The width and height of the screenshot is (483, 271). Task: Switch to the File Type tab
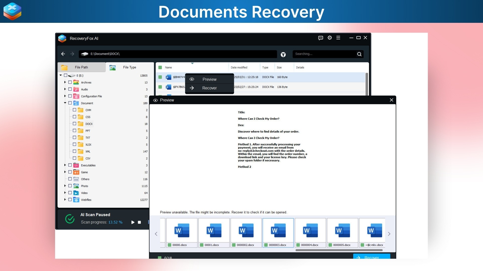(130, 67)
